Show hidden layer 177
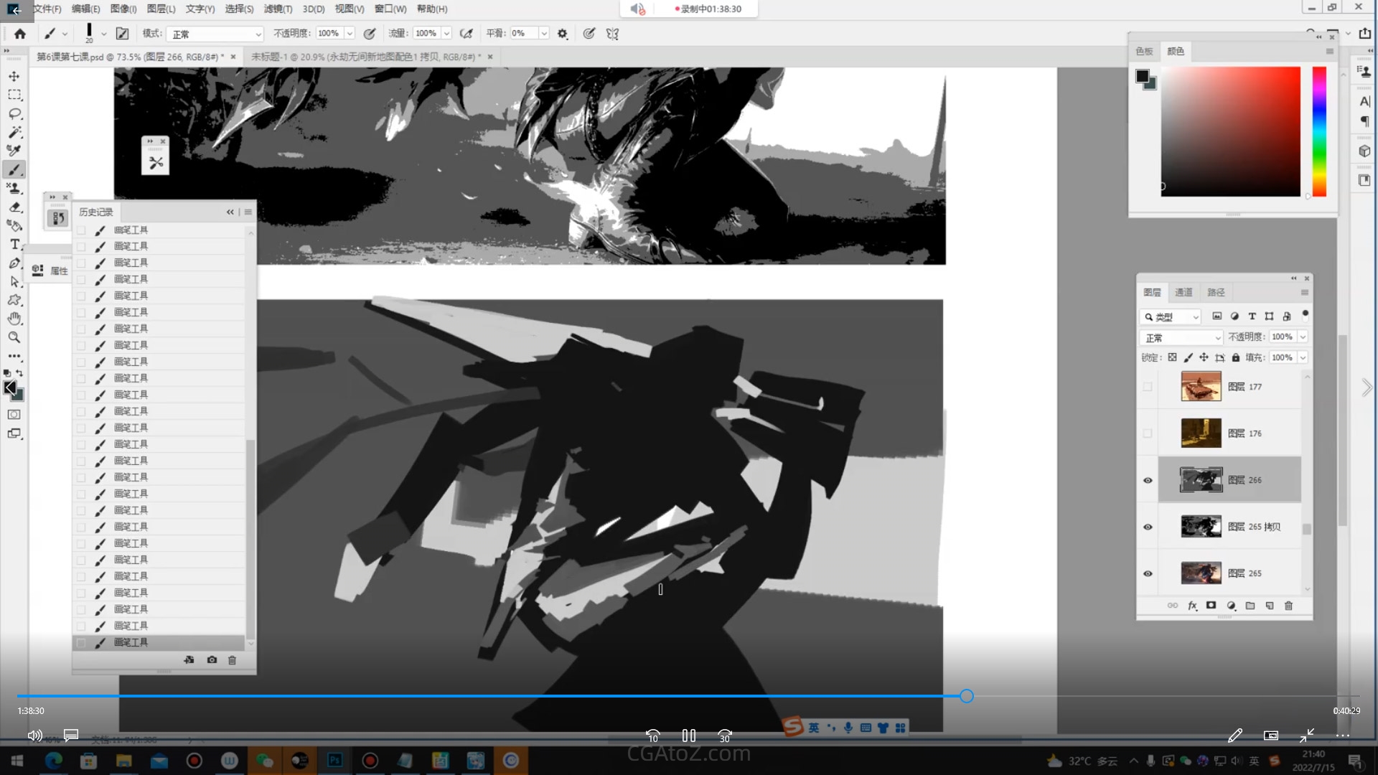Screen dimensions: 1378x775 (1148, 387)
